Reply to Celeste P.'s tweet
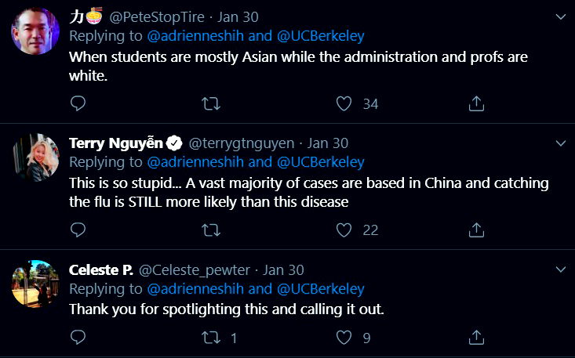 (x=78, y=338)
